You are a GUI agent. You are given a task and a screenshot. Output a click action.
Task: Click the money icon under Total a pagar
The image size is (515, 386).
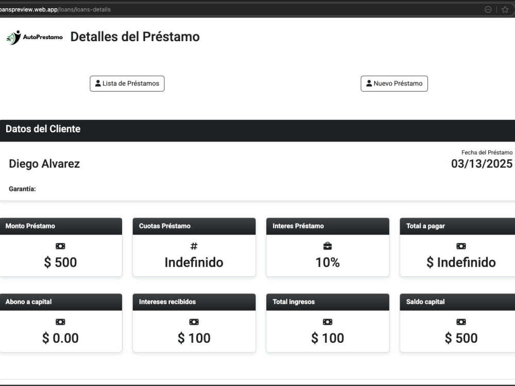tap(461, 246)
